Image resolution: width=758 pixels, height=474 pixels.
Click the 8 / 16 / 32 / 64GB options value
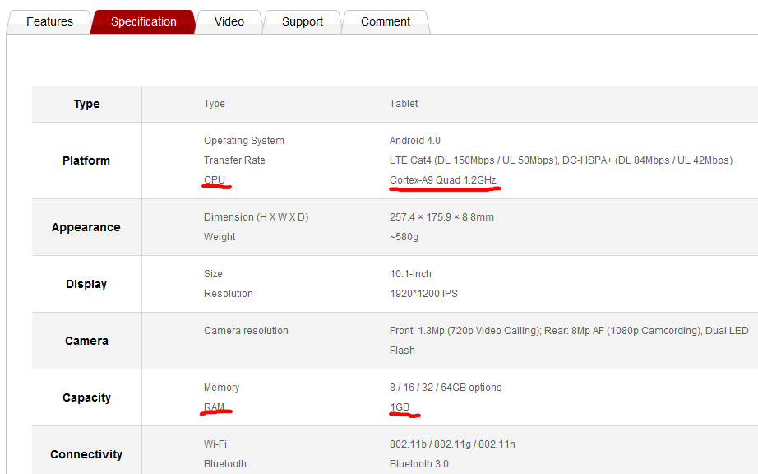pos(446,388)
